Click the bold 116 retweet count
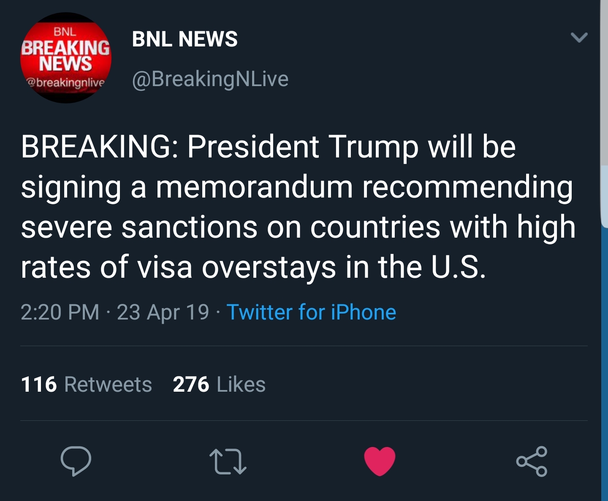Screen dimensions: 608x501 click(x=39, y=385)
